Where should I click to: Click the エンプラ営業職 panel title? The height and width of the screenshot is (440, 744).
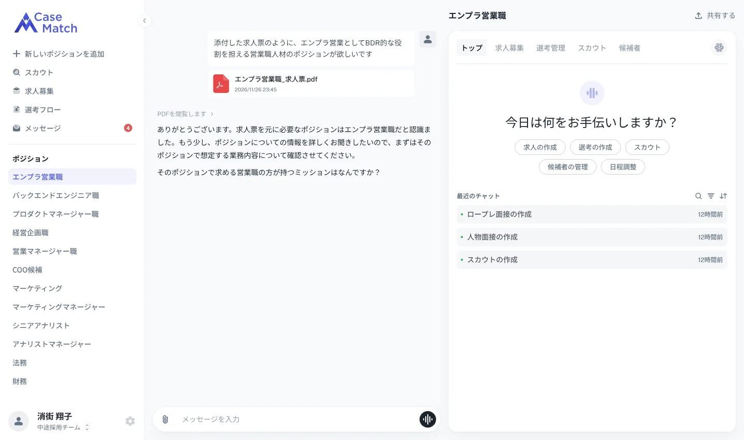coord(477,15)
